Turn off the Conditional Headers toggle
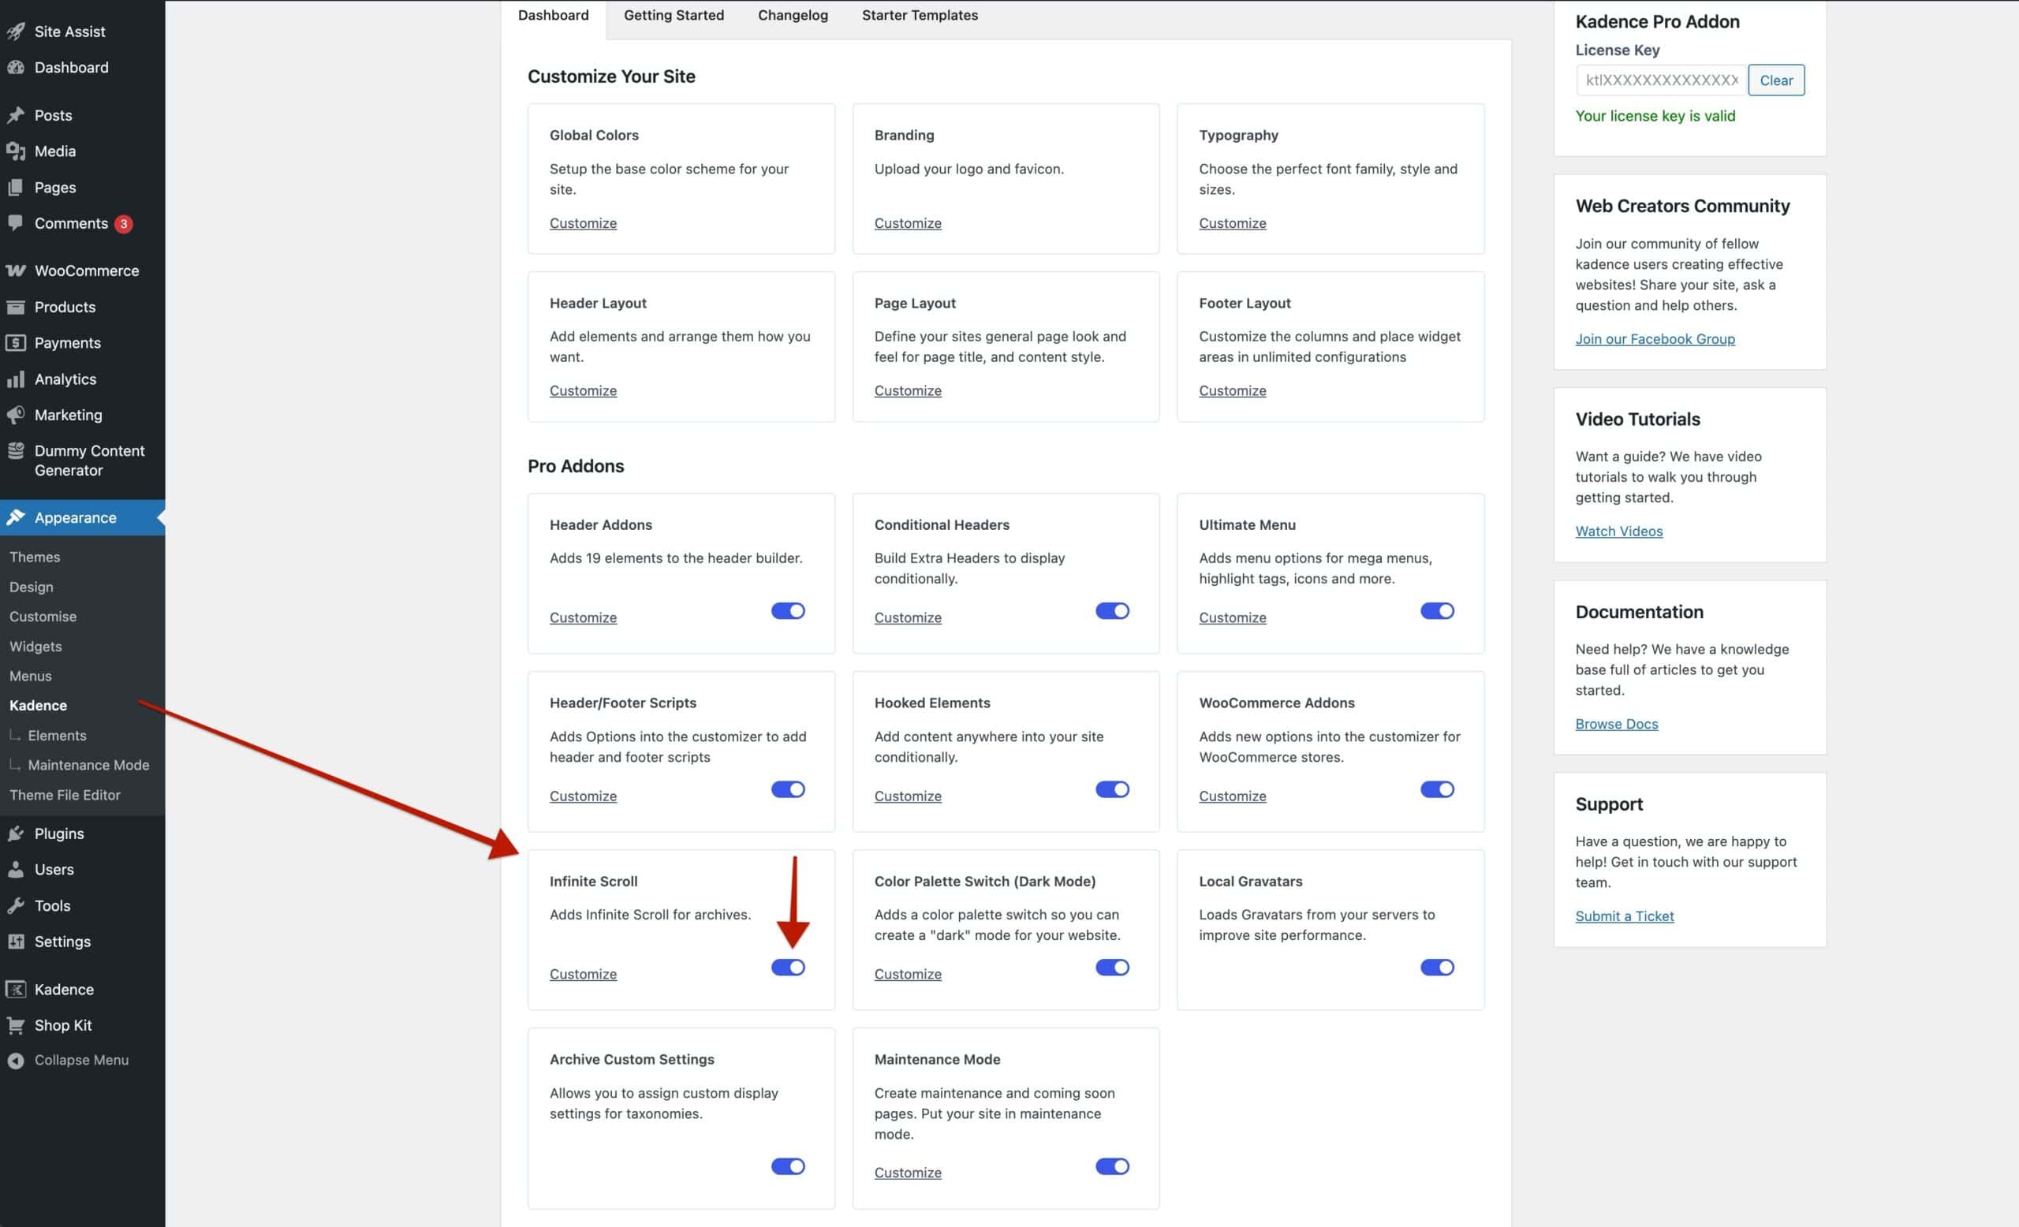This screenshot has height=1227, width=2019. 1112,610
